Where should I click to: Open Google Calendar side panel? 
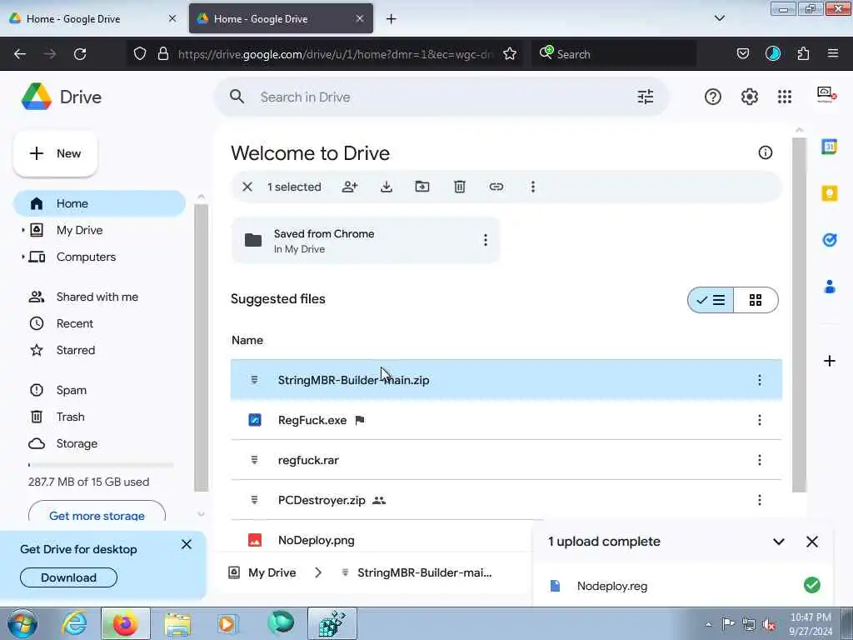coord(829,147)
